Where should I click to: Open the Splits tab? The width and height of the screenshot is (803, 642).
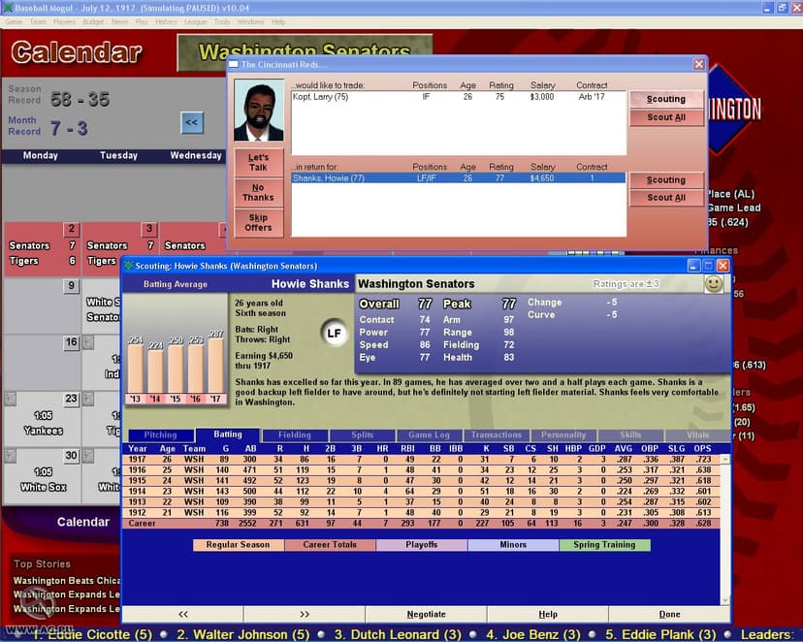[x=362, y=434]
